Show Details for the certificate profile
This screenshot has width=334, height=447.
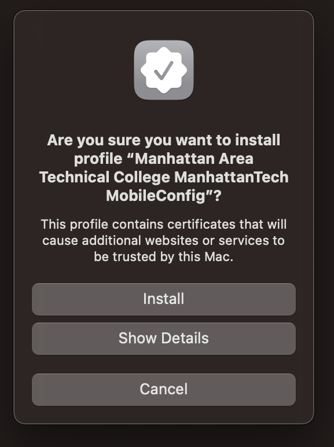tap(164, 338)
